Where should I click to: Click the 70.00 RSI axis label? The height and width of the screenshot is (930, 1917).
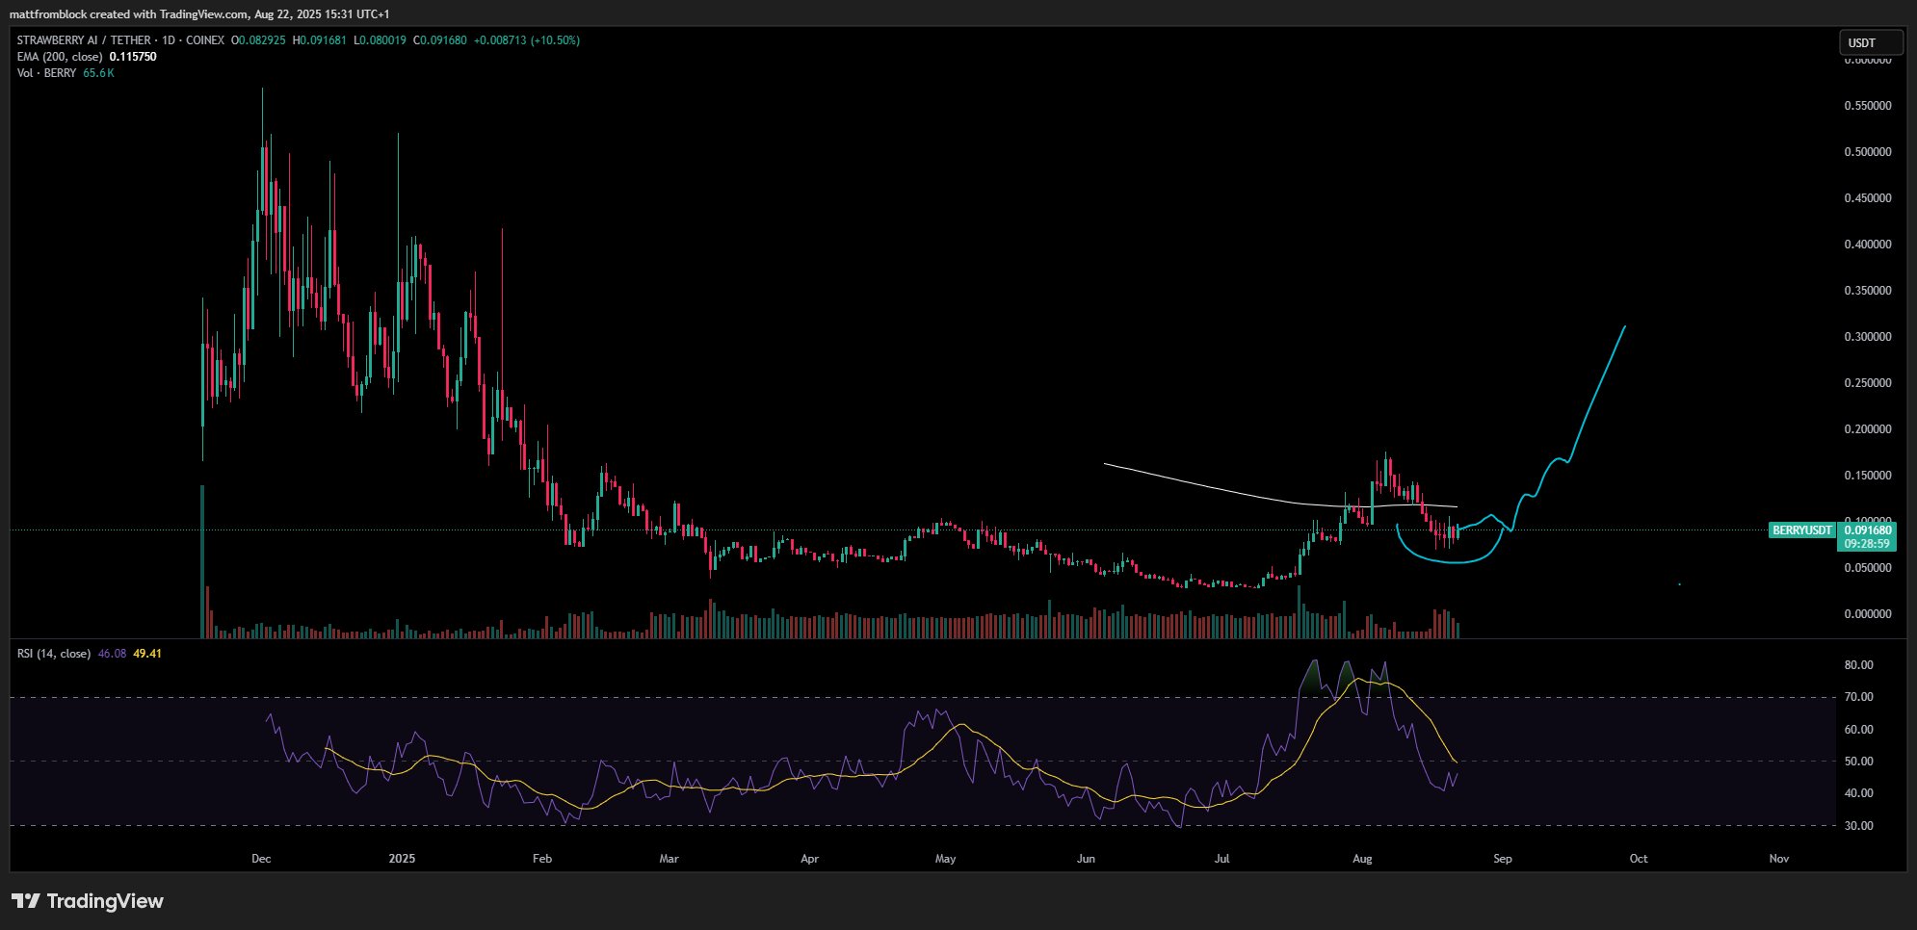coord(1859,697)
